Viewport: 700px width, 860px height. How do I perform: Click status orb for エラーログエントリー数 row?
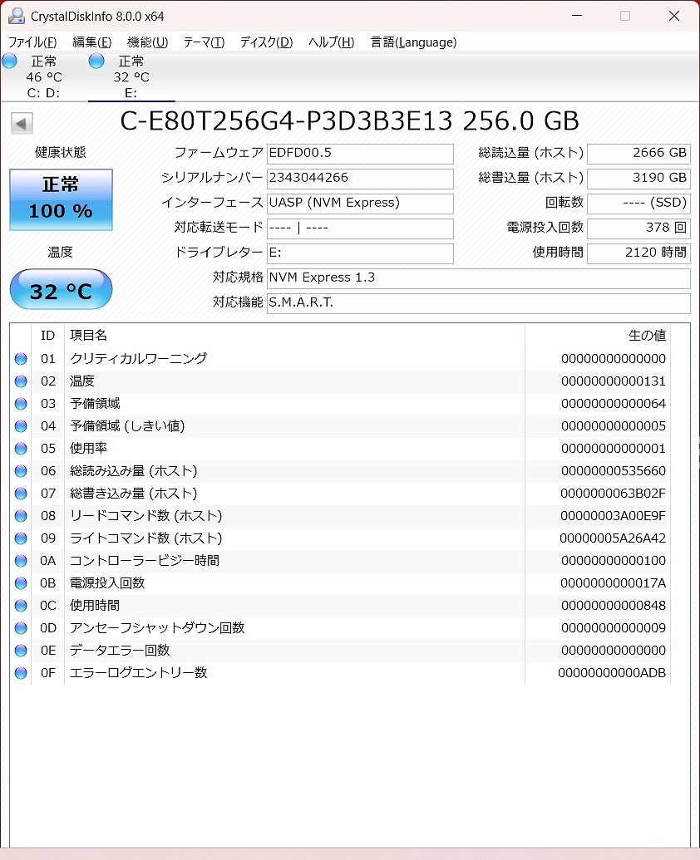21,673
